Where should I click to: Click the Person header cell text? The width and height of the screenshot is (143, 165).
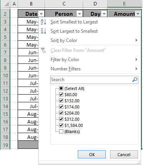tap(64, 14)
